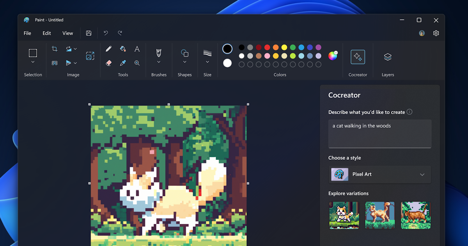Image resolution: width=468 pixels, height=246 pixels.
Task: Click the 'Cocreator' panel heading
Action: coord(344,95)
